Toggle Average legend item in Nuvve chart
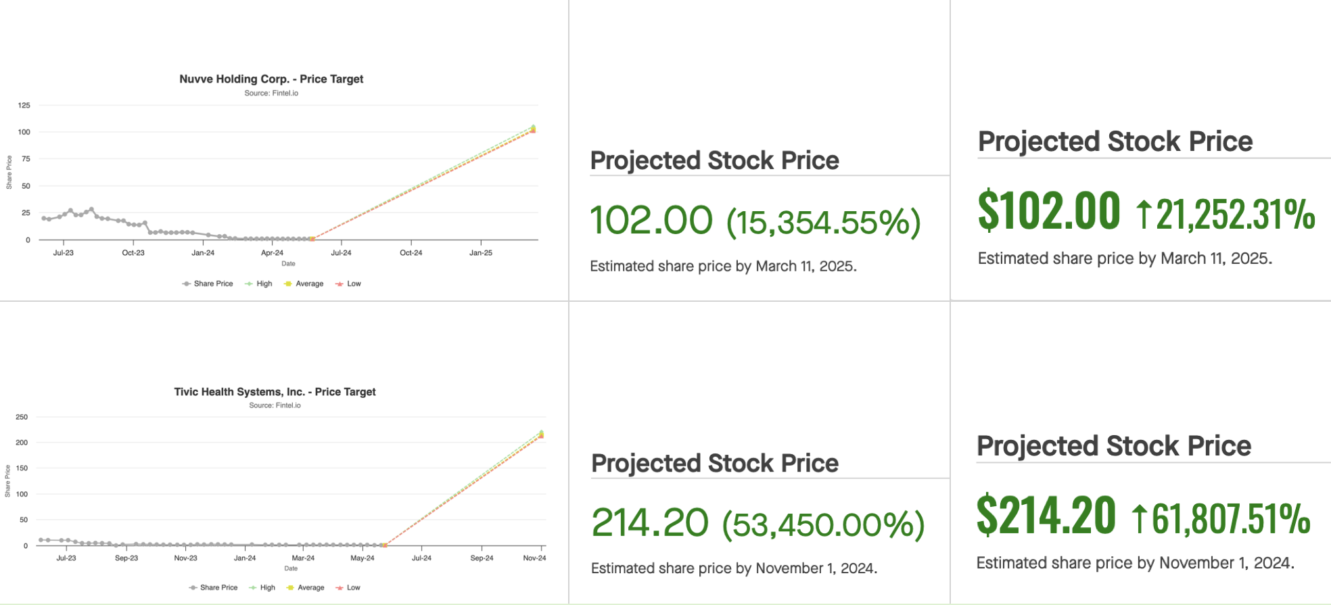Viewport: 1331px width, 605px height. click(304, 284)
